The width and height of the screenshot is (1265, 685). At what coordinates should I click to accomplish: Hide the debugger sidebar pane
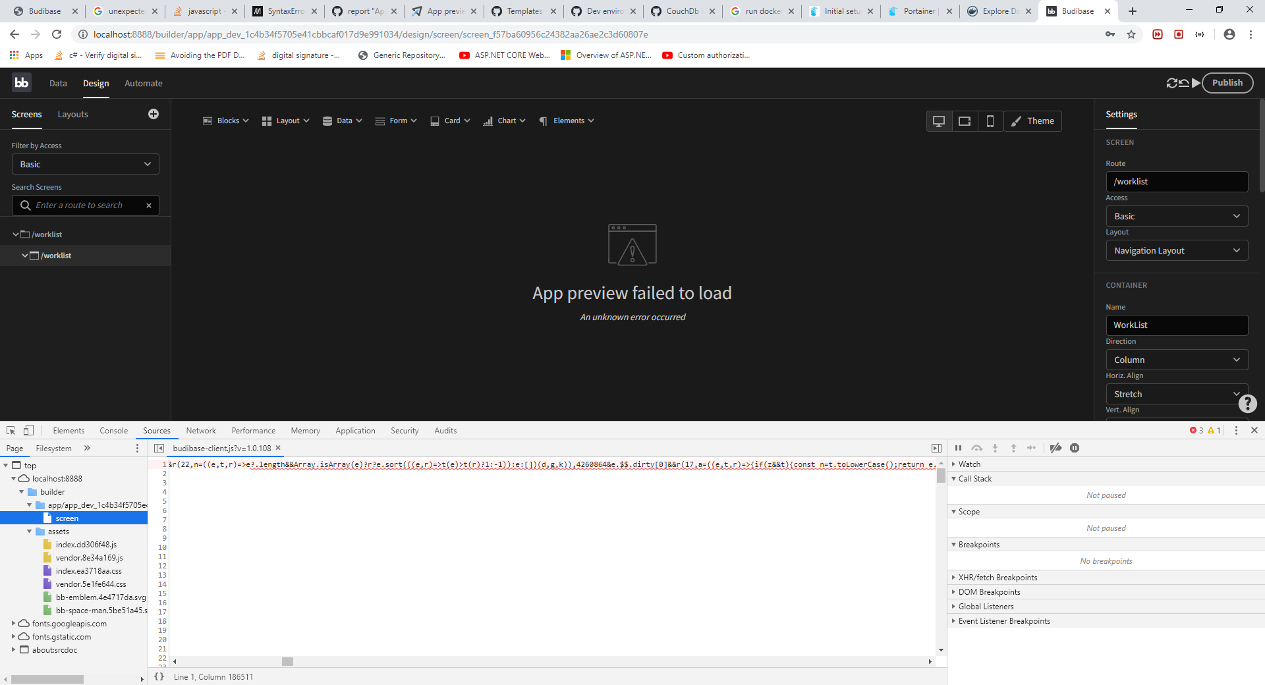(936, 448)
